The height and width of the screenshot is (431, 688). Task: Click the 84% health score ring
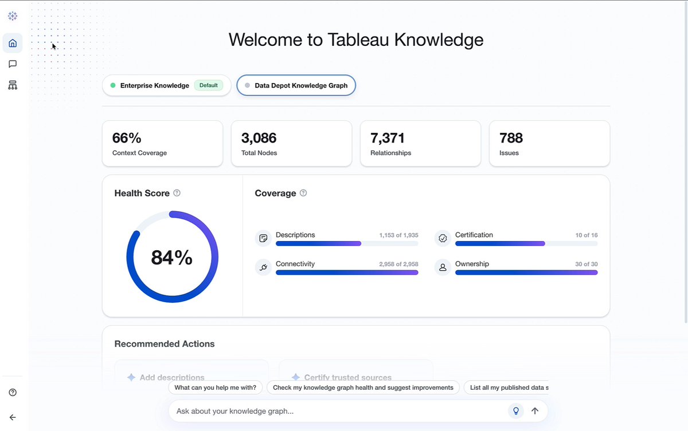pos(172,257)
